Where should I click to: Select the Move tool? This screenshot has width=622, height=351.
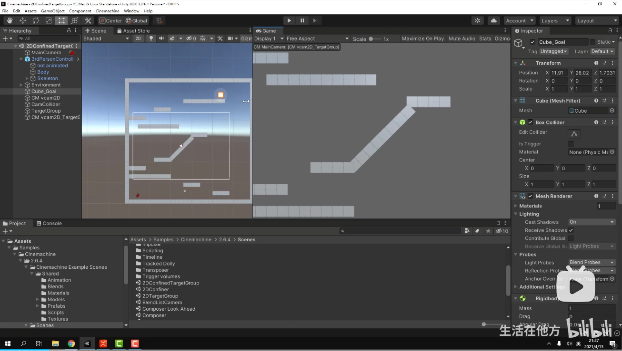22,20
